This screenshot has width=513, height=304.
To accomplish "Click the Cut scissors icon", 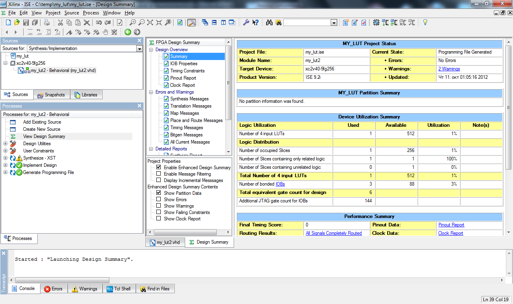I will [60, 22].
